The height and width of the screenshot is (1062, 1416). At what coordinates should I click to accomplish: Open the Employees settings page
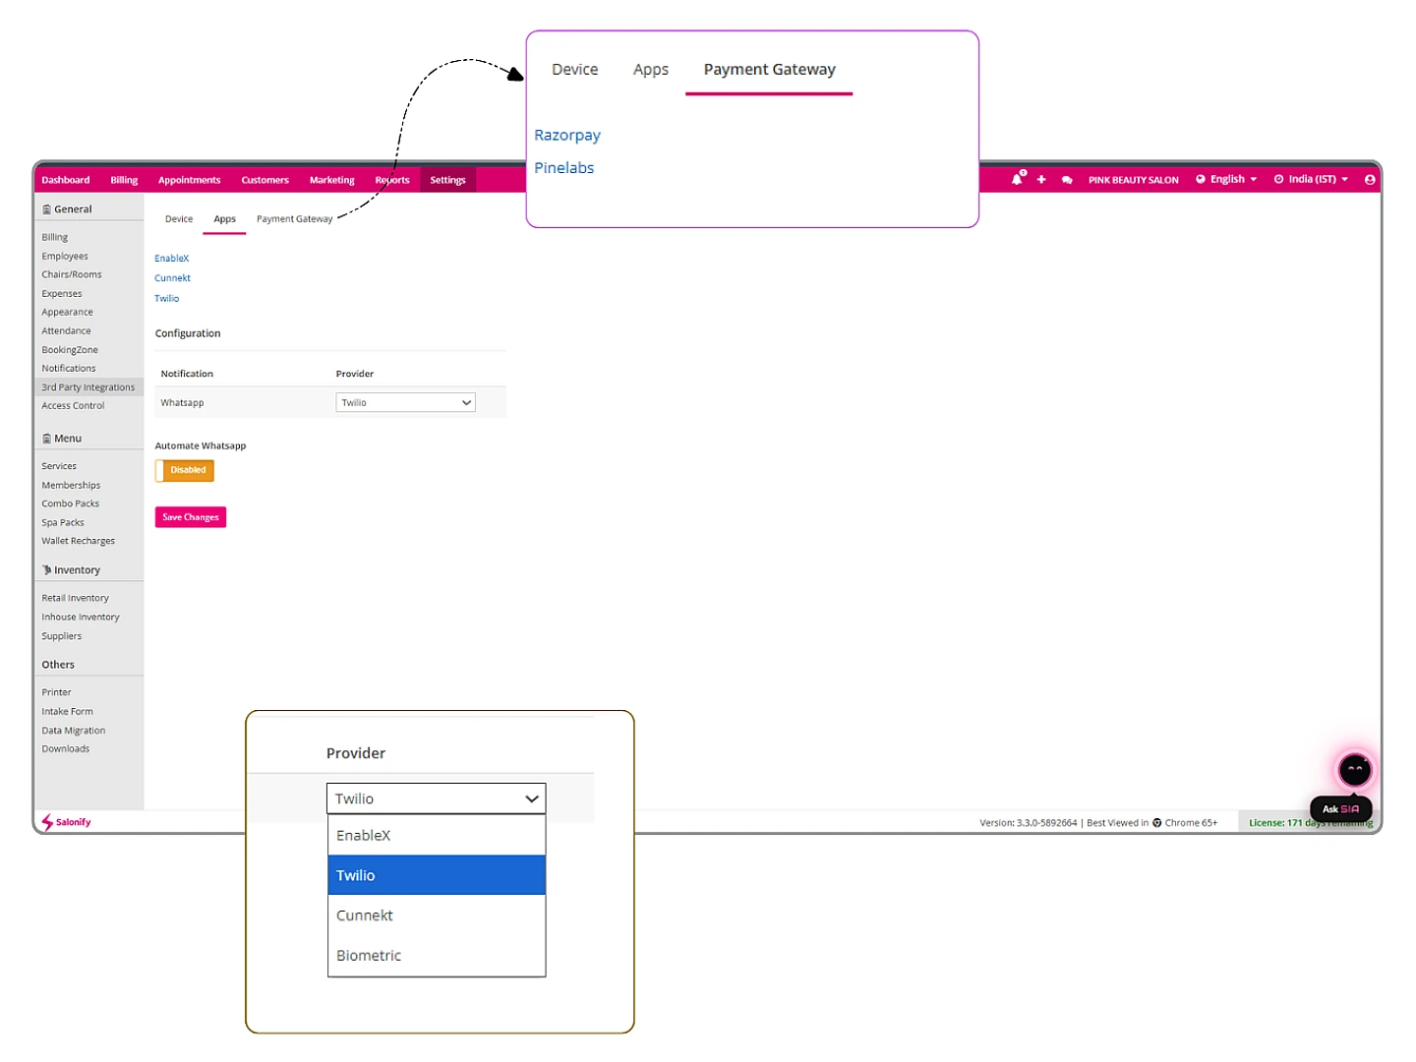point(65,257)
